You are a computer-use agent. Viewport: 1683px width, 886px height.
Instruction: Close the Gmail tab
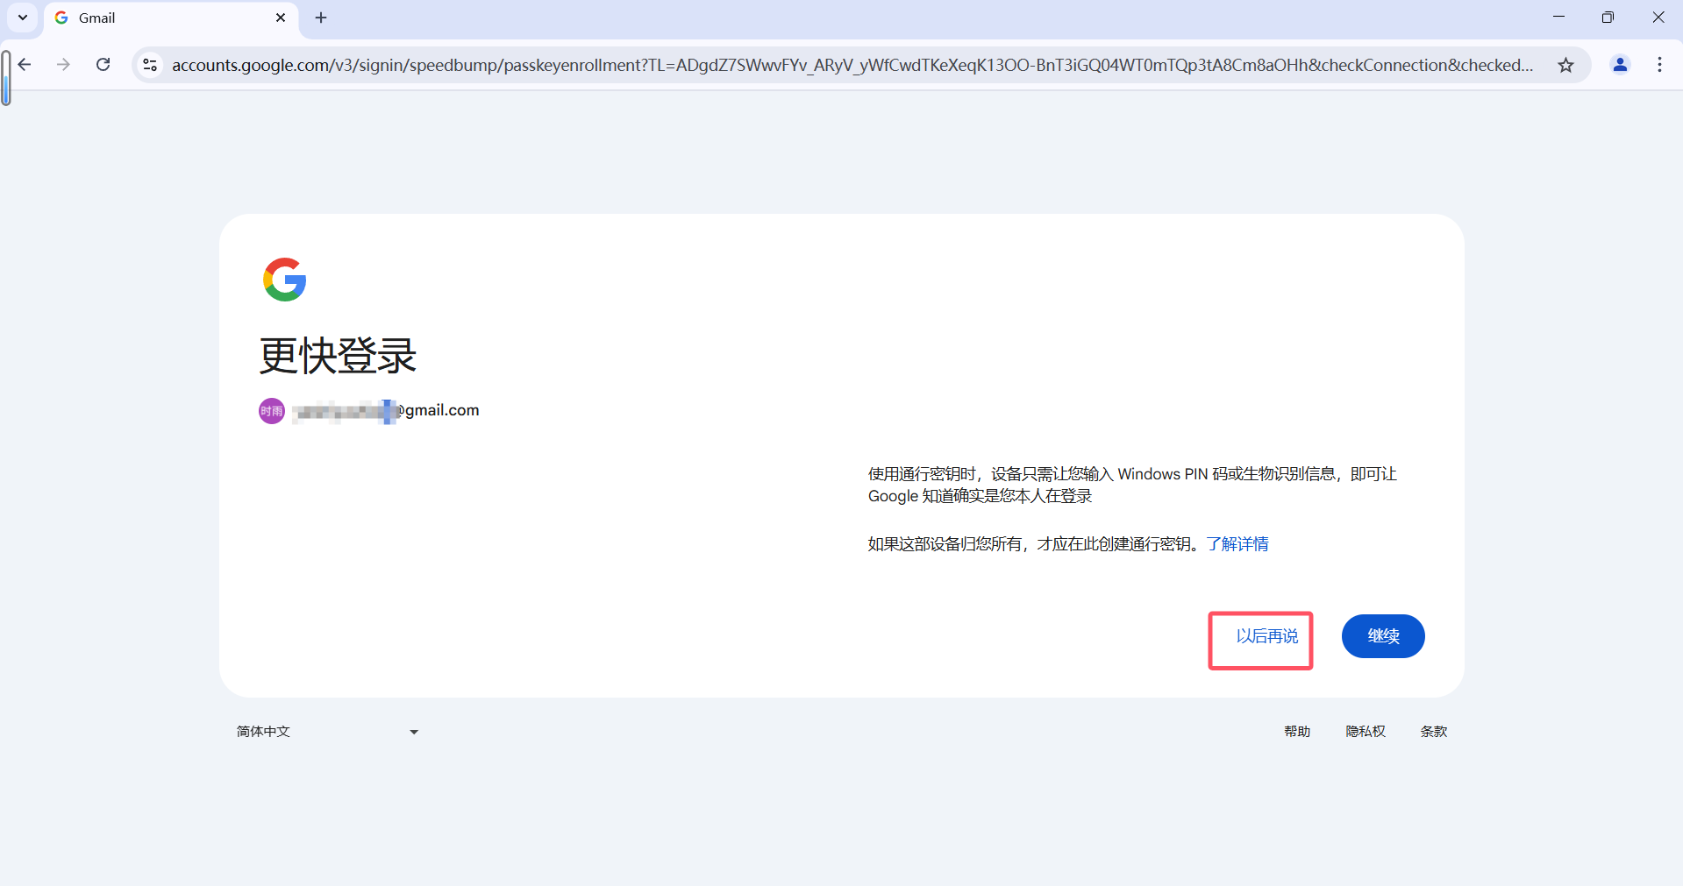[281, 18]
